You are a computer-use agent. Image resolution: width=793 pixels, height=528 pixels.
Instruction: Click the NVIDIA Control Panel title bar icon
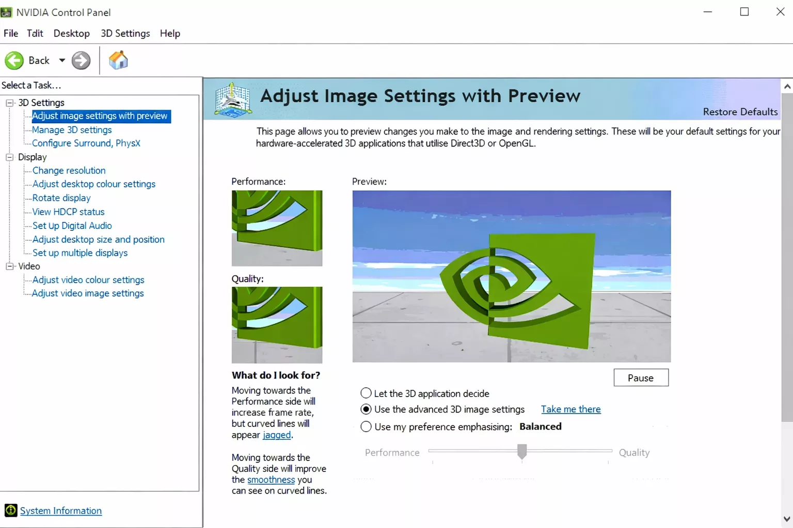tap(6, 12)
